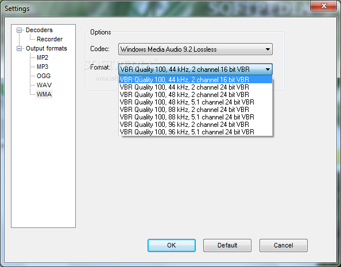341x267 pixels.
Task: Choose 88 kHz, 2 channel 24 bit VBR option
Action: (x=196, y=110)
